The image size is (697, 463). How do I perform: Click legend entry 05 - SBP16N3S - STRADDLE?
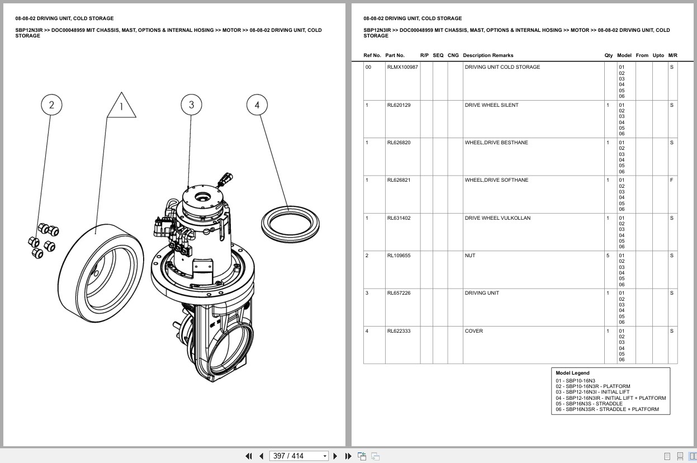point(589,404)
